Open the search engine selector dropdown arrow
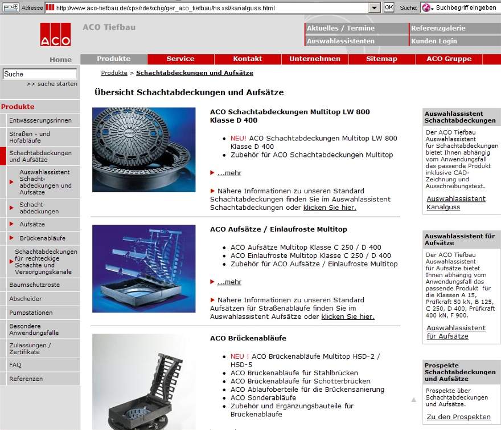 [433, 8]
